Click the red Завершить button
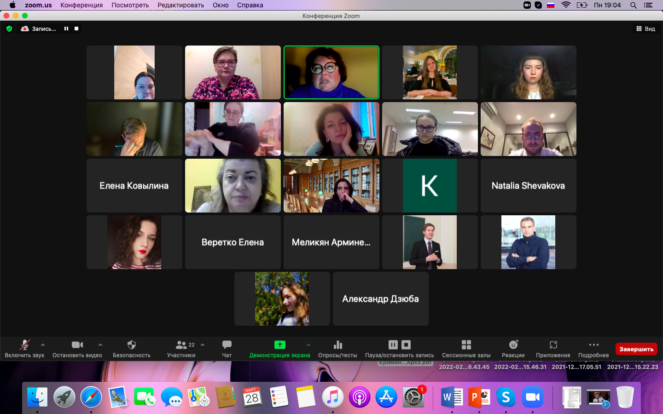The image size is (663, 414). pyautogui.click(x=636, y=349)
